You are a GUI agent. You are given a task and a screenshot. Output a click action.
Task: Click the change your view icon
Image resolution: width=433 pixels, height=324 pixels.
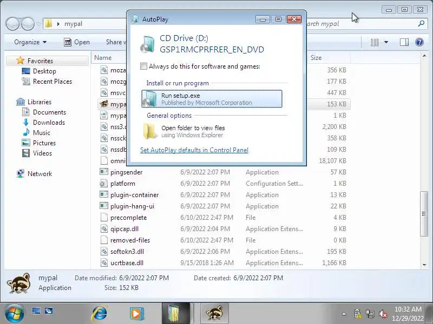coord(375,42)
